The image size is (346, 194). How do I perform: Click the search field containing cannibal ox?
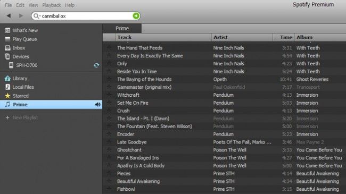[86, 16]
